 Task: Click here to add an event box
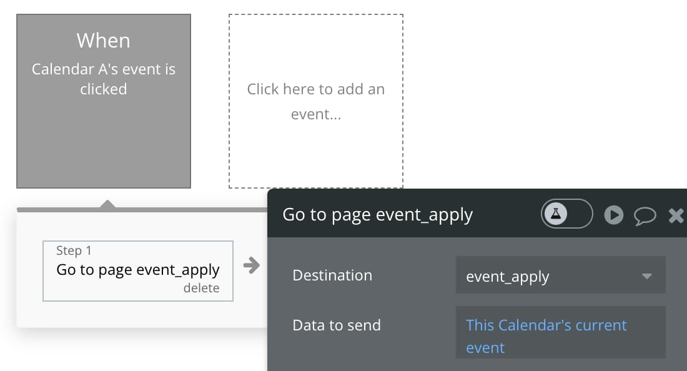[316, 101]
